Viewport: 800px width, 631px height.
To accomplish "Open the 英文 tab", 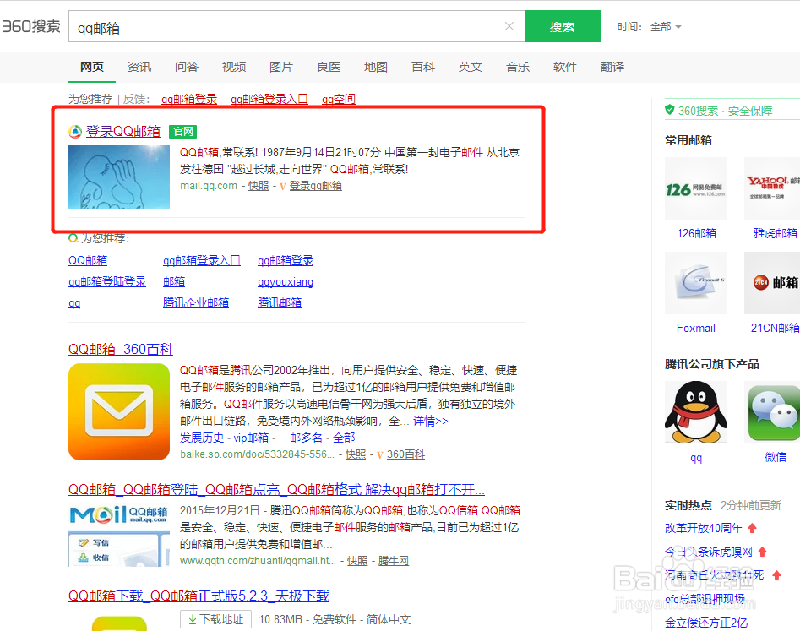I will (471, 67).
